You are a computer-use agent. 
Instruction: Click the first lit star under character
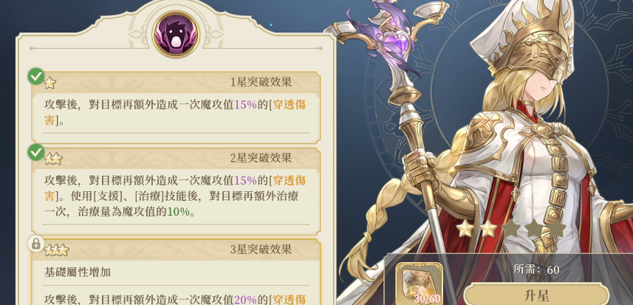point(465,228)
